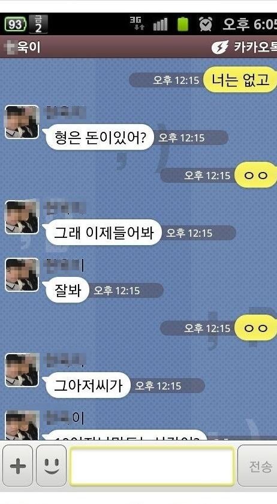
Task: Tap the 3G data status icon
Action: click(137, 24)
